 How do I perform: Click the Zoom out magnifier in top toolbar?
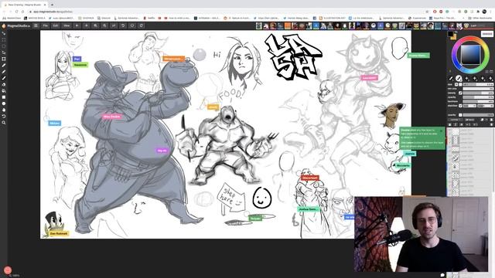(x=104, y=25)
